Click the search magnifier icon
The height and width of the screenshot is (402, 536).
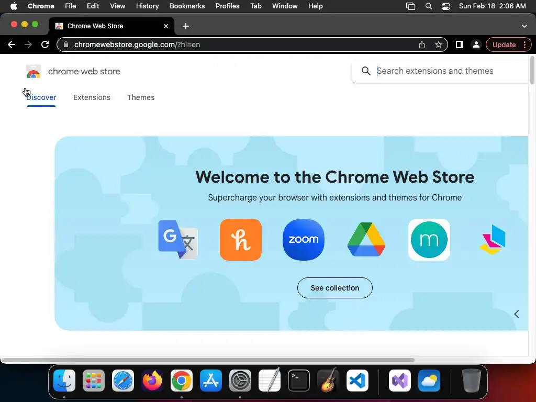point(366,71)
